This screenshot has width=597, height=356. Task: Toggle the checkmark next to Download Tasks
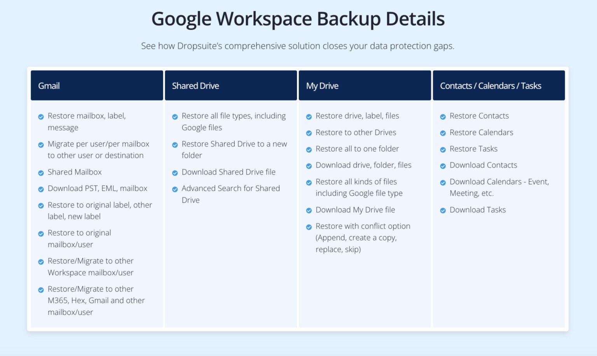point(443,210)
